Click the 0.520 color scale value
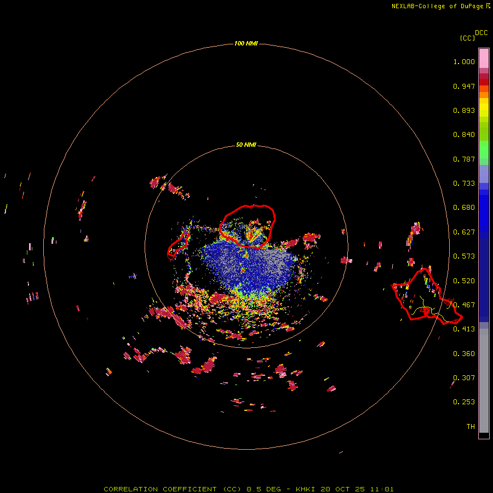The height and width of the screenshot is (493, 493). pos(464,281)
